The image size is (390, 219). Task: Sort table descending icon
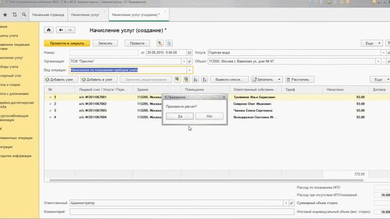point(205,80)
